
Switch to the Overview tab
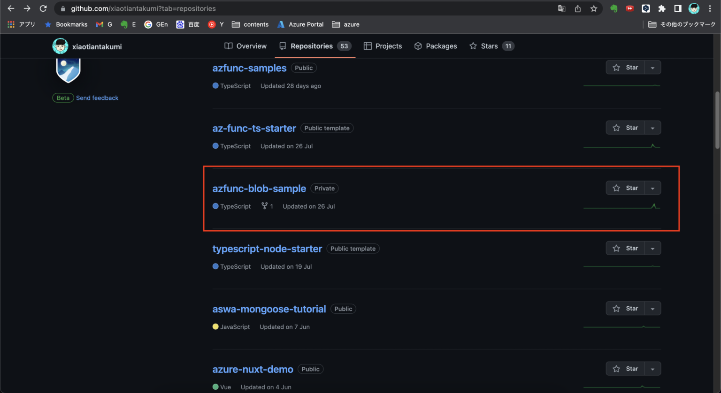click(245, 46)
